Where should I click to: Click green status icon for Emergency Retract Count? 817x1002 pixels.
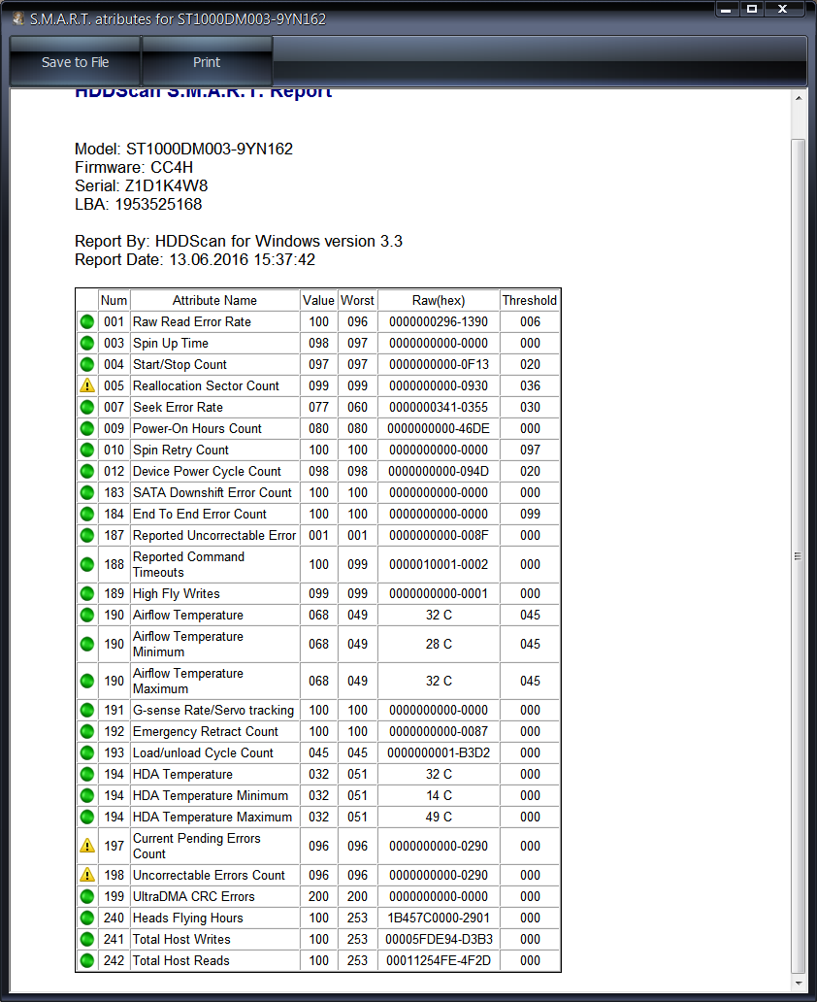click(87, 732)
